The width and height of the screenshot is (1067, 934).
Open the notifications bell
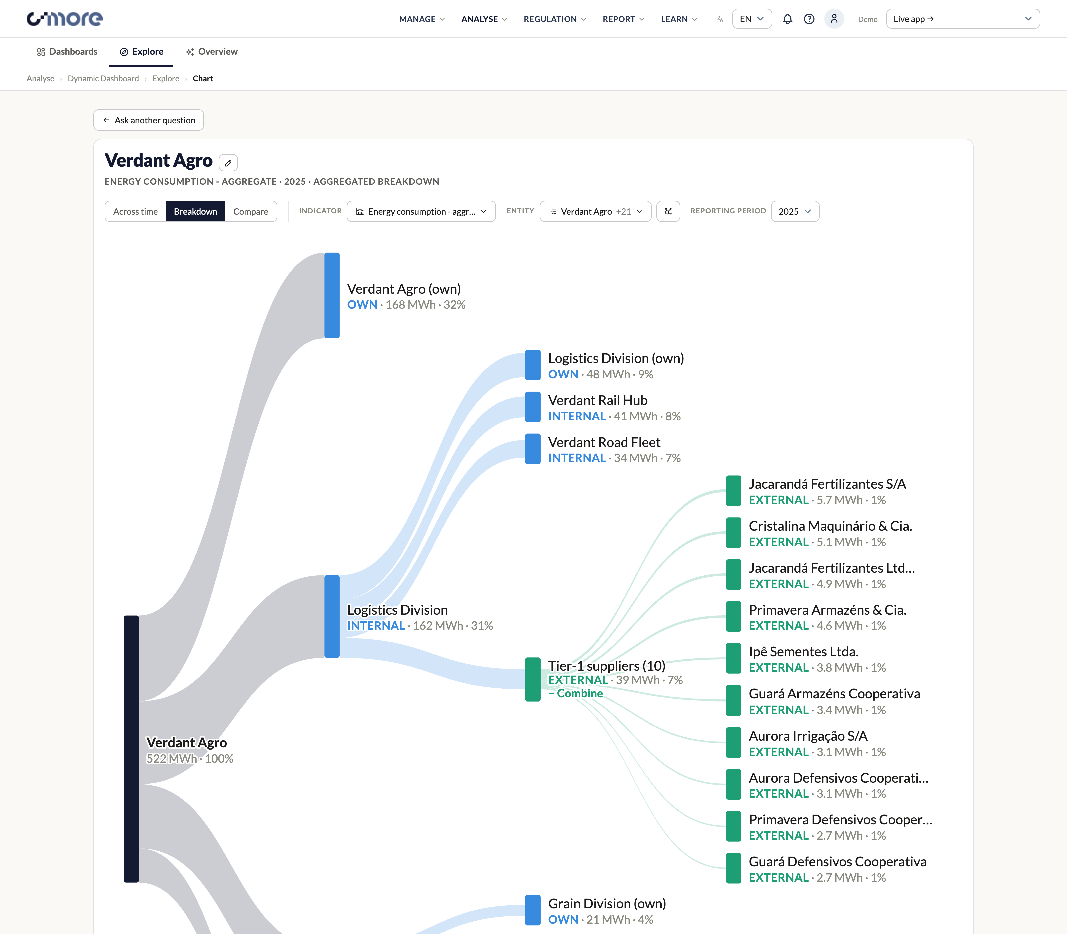(787, 19)
